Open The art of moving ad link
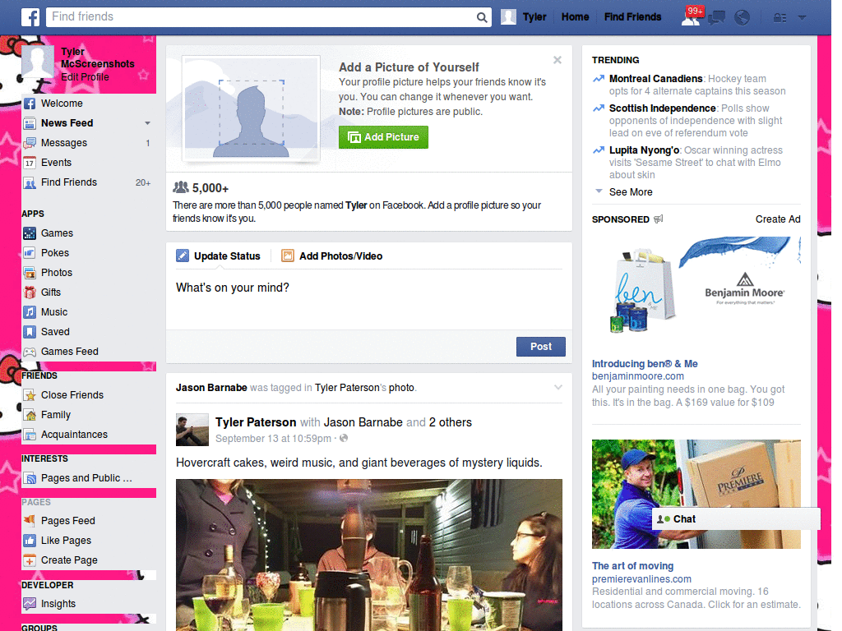 (632, 565)
